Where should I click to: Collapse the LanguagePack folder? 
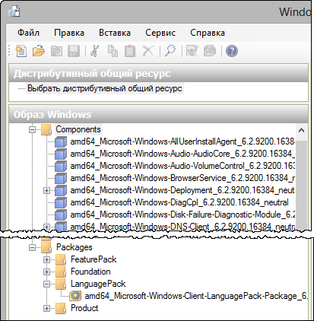[x=46, y=284]
